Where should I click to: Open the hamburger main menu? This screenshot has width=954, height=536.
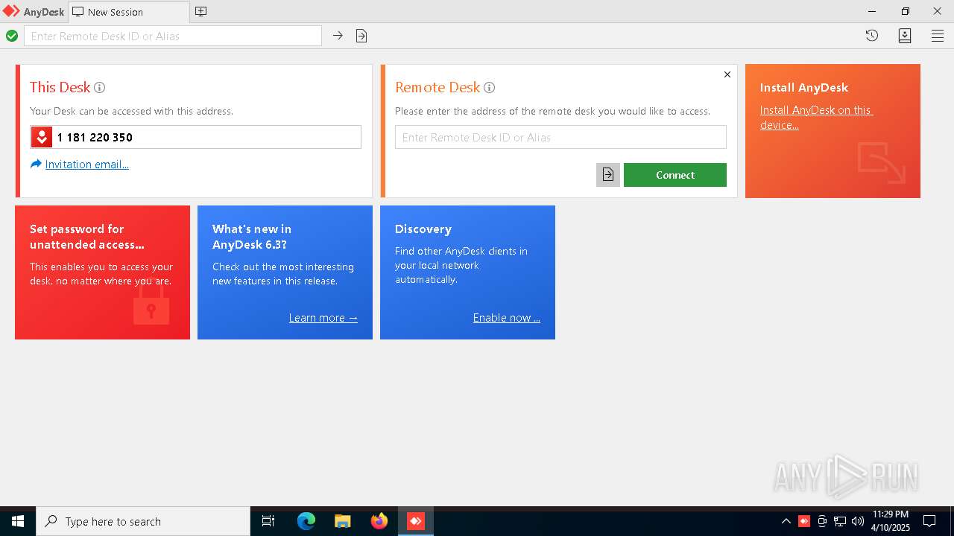click(938, 36)
